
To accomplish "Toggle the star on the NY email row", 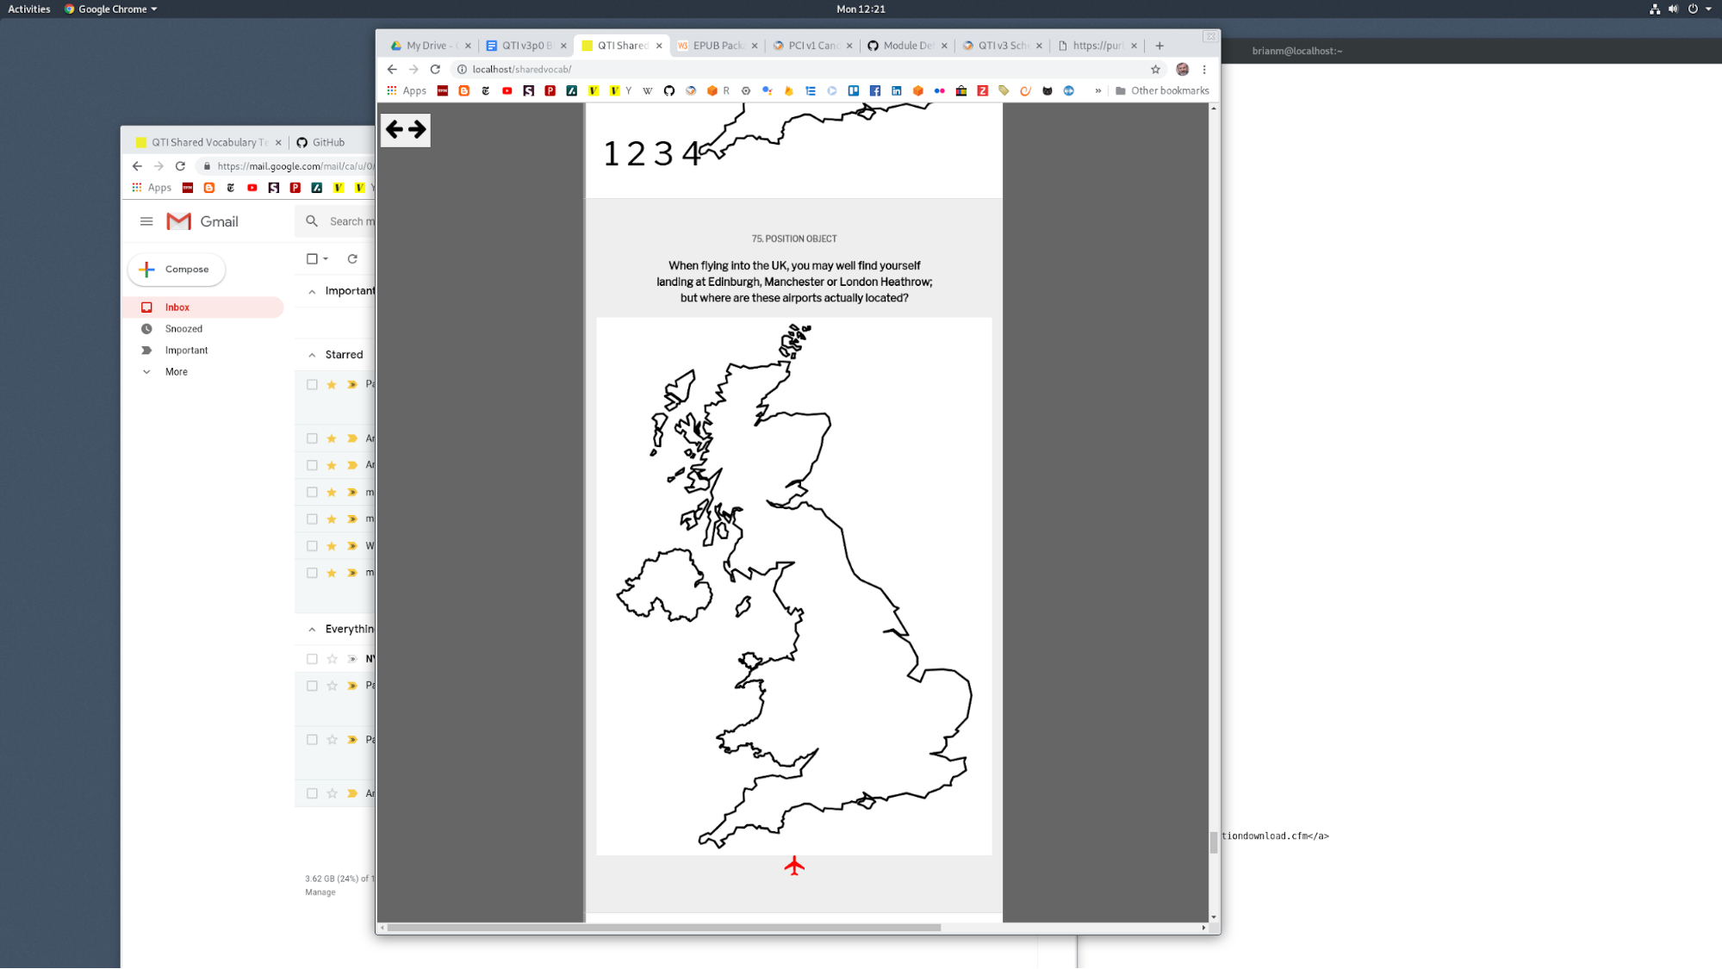I will (332, 659).
